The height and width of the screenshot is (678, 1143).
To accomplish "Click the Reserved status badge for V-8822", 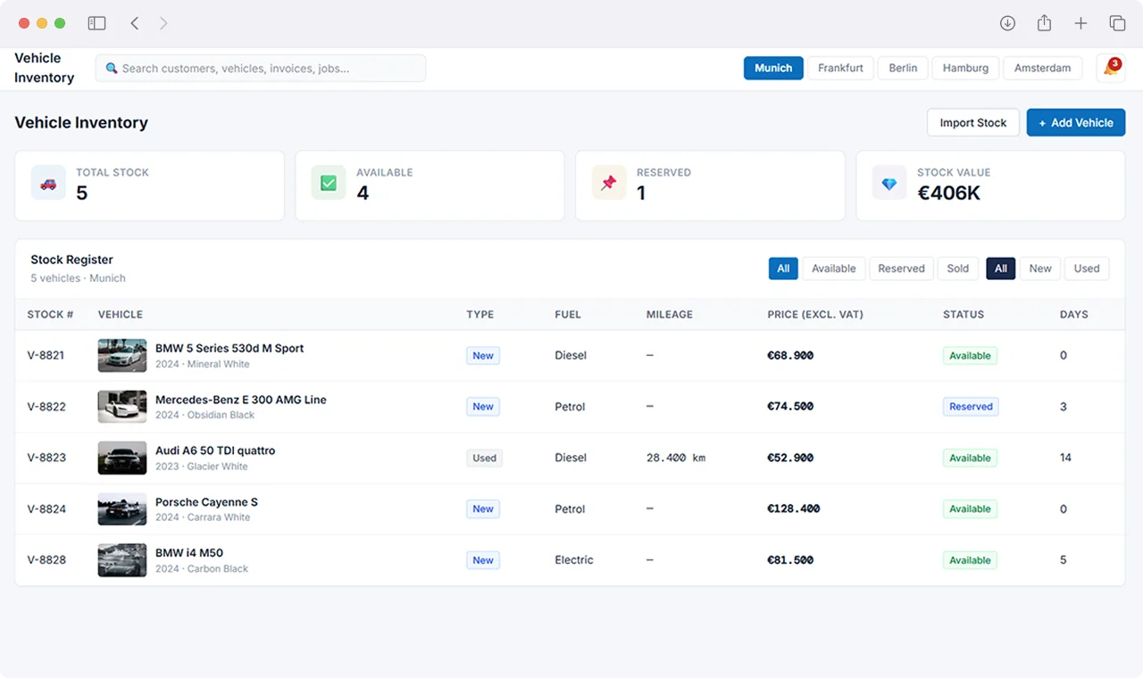I will click(x=971, y=407).
